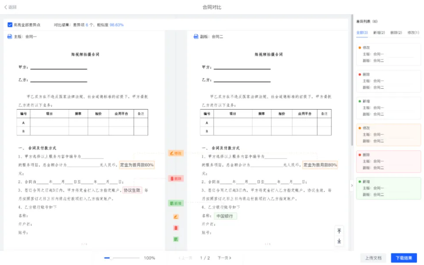Image resolution: width=424 pixels, height=265 pixels.
Task: Click the scroll-to-bottom arrow button
Action: pyautogui.click(x=339, y=241)
